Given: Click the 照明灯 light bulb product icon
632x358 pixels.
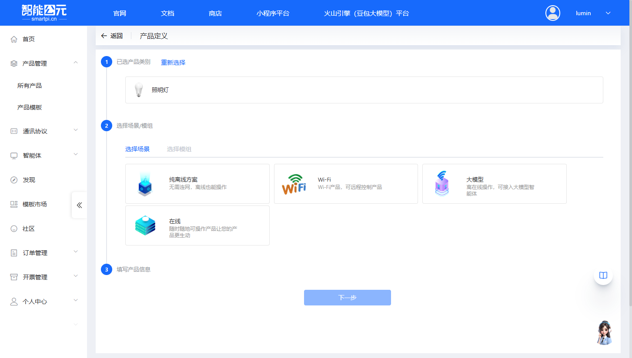Looking at the screenshot, I should [139, 89].
